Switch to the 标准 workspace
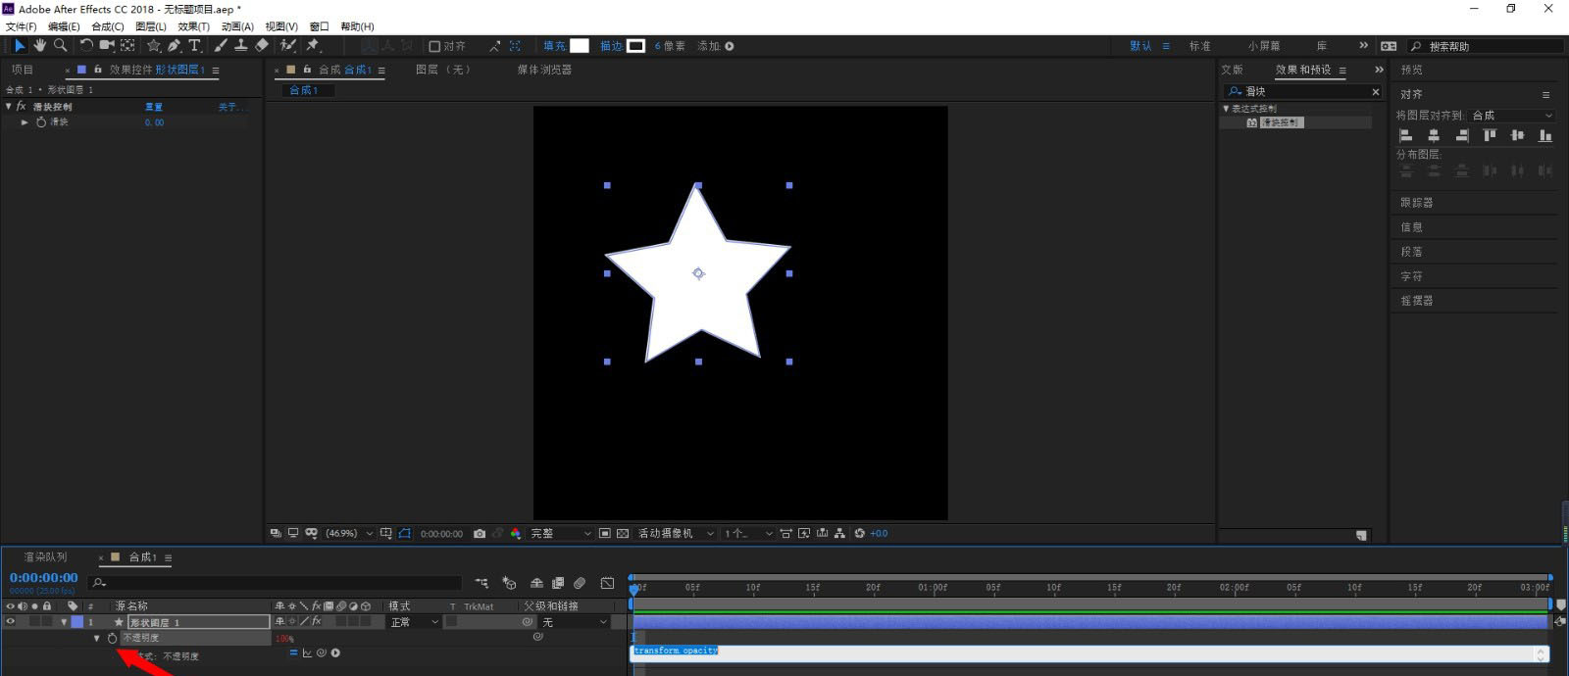 [x=1199, y=46]
